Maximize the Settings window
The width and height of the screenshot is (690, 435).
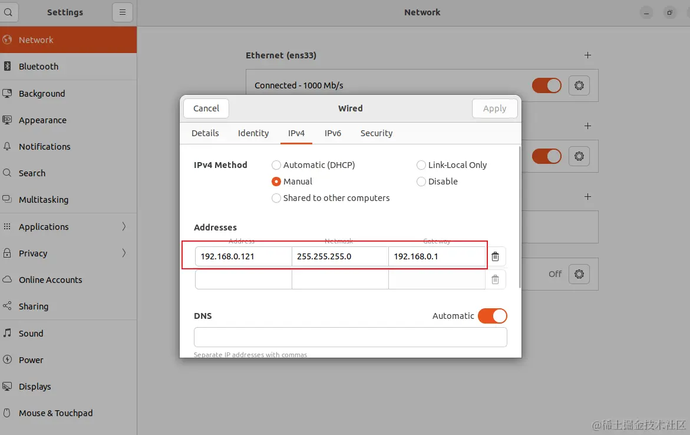pyautogui.click(x=669, y=13)
